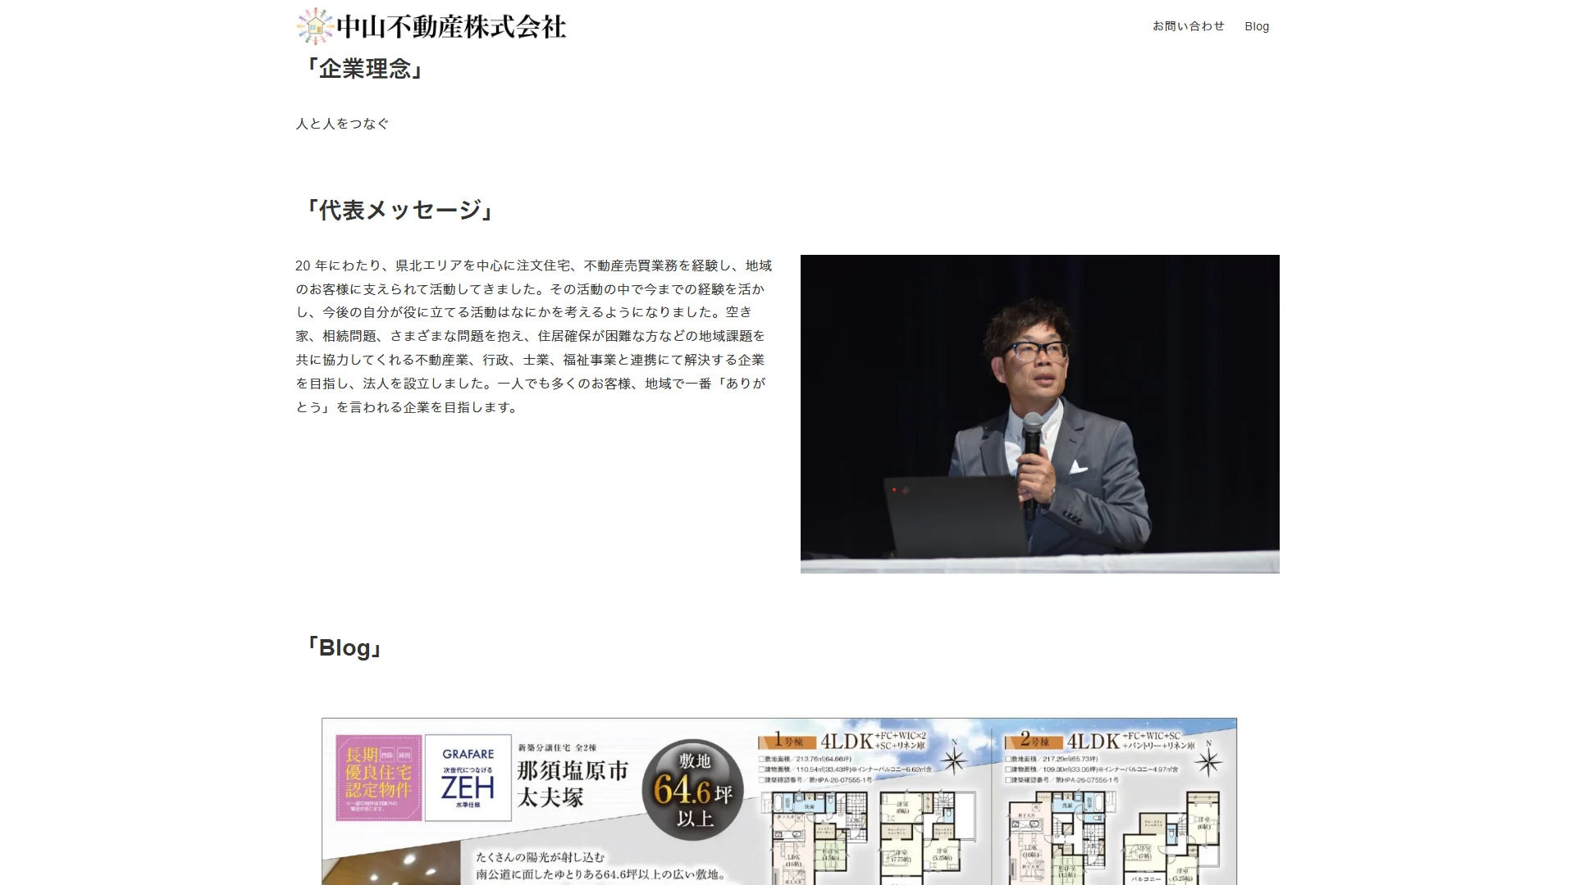Open the 中山不動産株式会社 site title
1575x885 pixels.
451,27
